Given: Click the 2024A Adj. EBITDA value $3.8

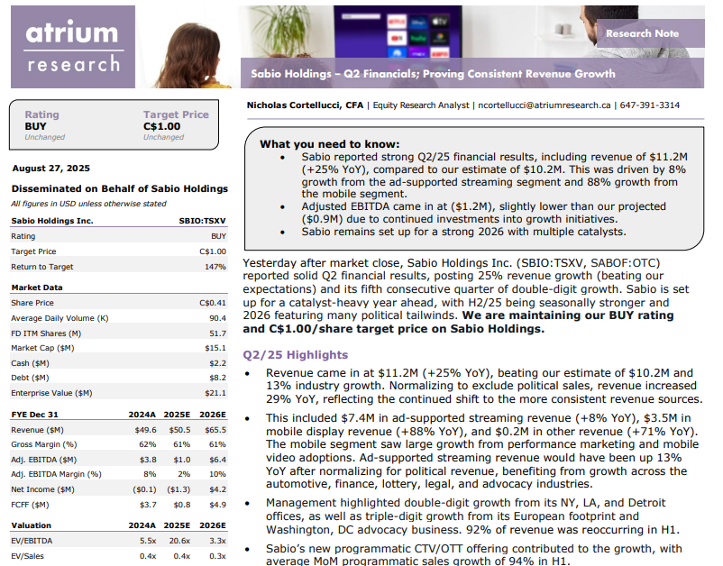Looking at the screenshot, I should point(148,460).
